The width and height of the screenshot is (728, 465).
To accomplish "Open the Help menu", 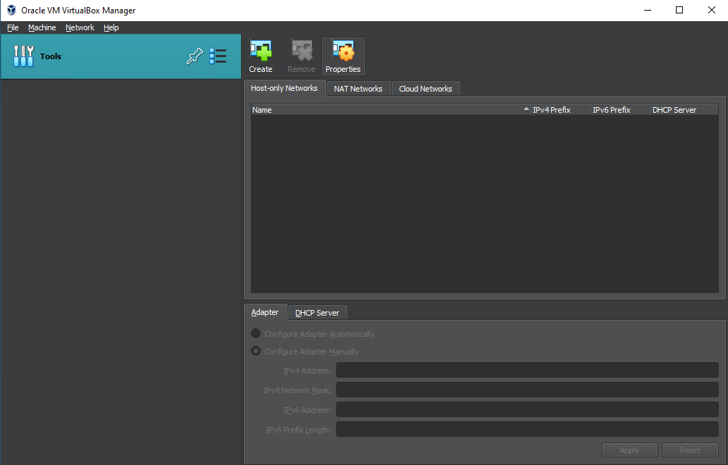I will coord(111,27).
